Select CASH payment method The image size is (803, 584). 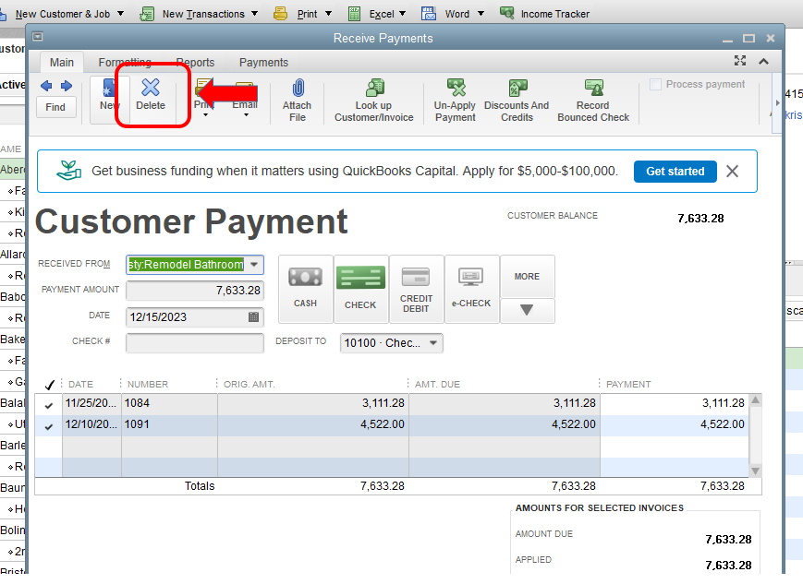pyautogui.click(x=305, y=289)
